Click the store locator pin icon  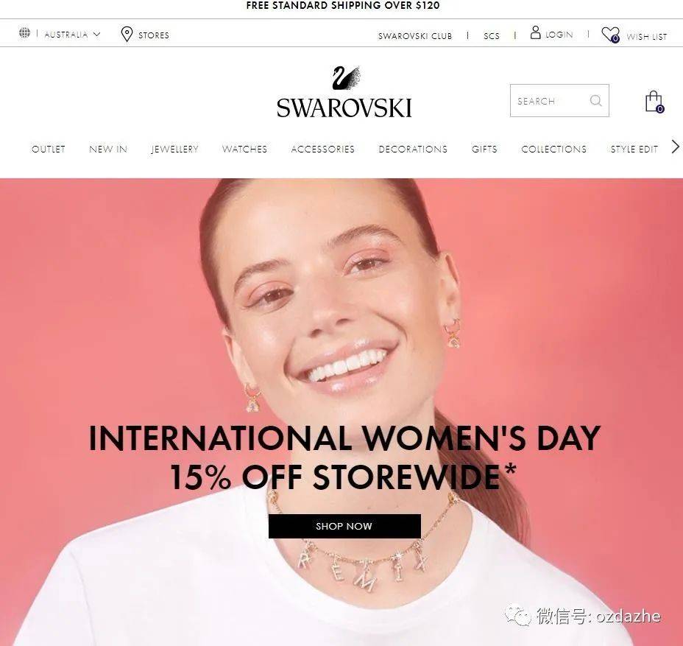(127, 34)
